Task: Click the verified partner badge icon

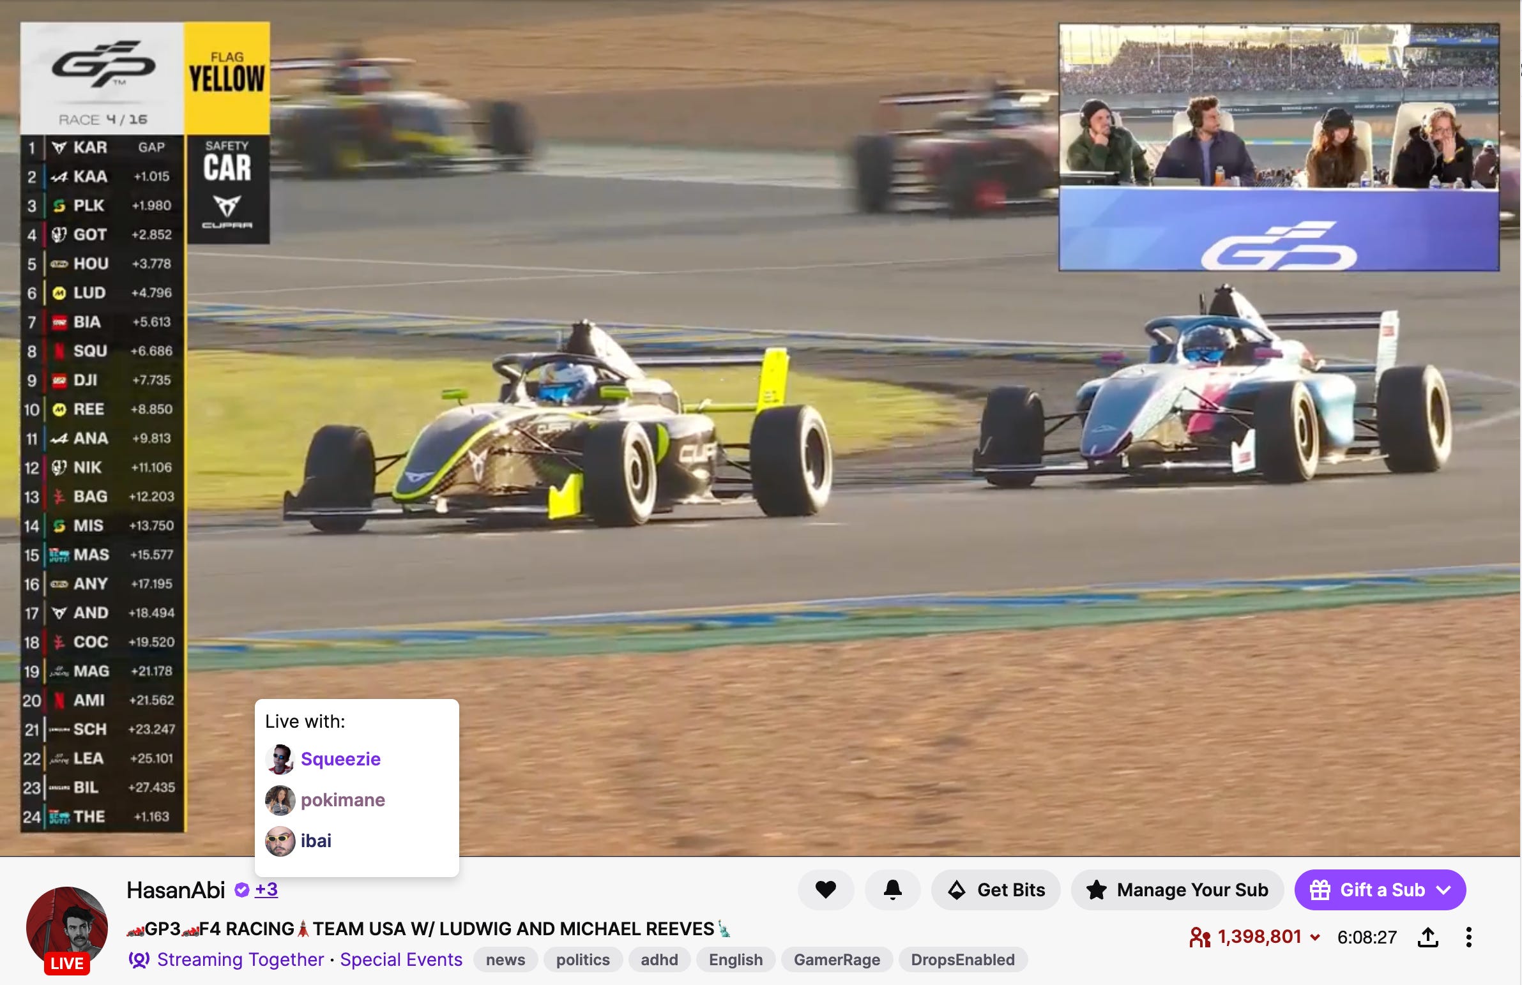Action: coord(241,889)
